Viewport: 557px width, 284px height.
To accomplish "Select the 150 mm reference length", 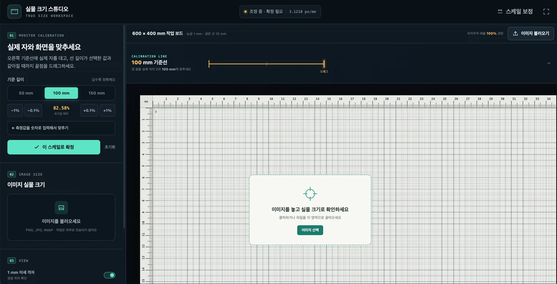I will 96,93.
